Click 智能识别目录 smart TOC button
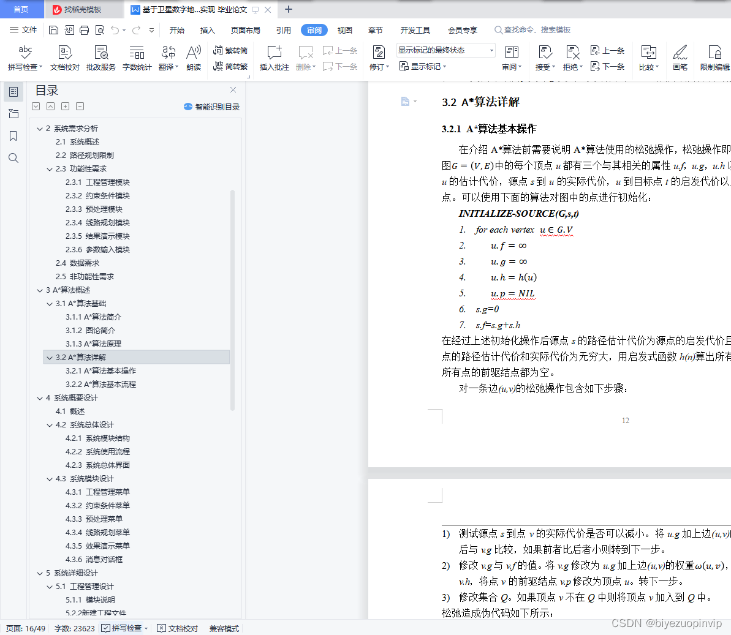731x635 pixels. click(211, 107)
